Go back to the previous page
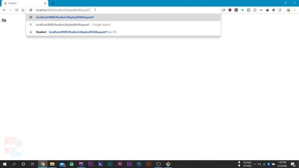This screenshot has width=299, height=168. tap(4, 10)
